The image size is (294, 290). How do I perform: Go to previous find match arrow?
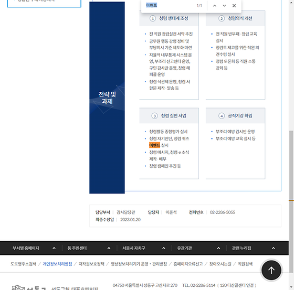point(215,6)
